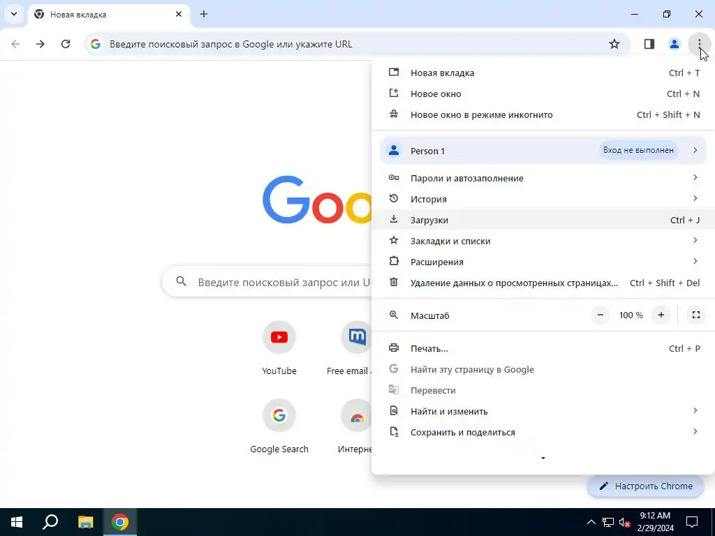The width and height of the screenshot is (715, 536).
Task: Click the 100 % zoom value
Action: point(631,315)
